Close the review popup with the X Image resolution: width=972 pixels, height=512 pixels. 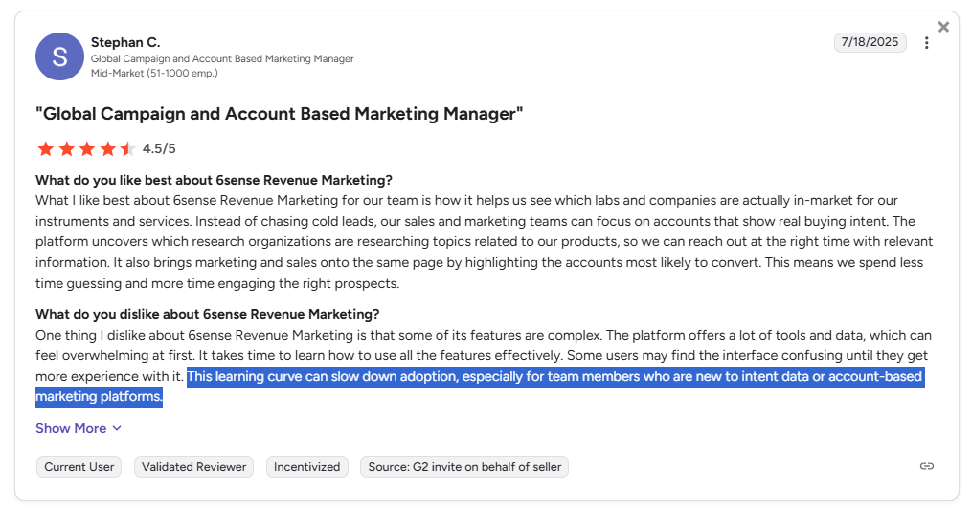[943, 27]
